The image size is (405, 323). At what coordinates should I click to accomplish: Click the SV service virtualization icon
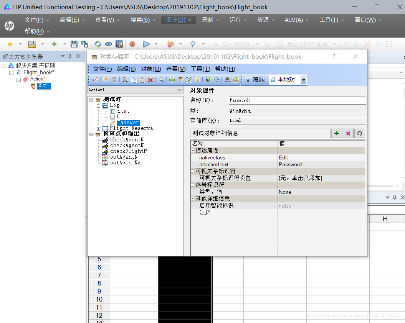(119, 44)
